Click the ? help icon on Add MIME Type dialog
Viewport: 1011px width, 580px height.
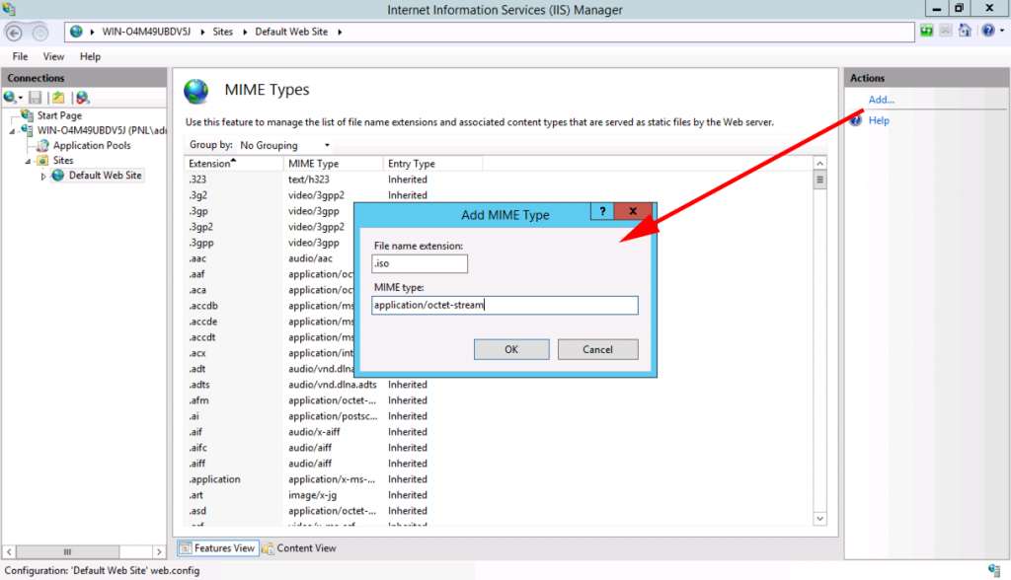tap(601, 210)
